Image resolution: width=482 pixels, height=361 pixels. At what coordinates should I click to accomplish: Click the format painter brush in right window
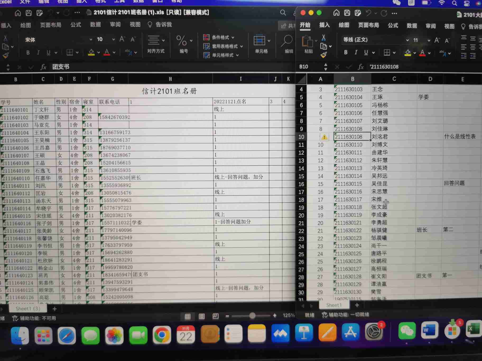(x=323, y=55)
